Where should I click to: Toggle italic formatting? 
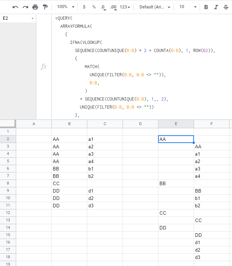(x=216, y=7)
